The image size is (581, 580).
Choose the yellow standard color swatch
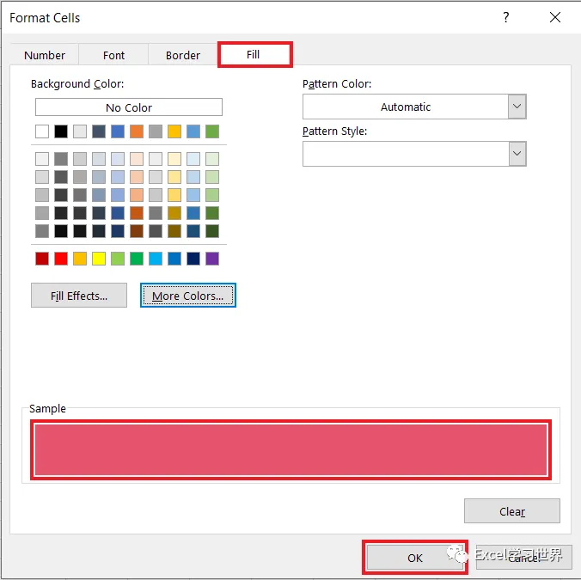coord(99,259)
